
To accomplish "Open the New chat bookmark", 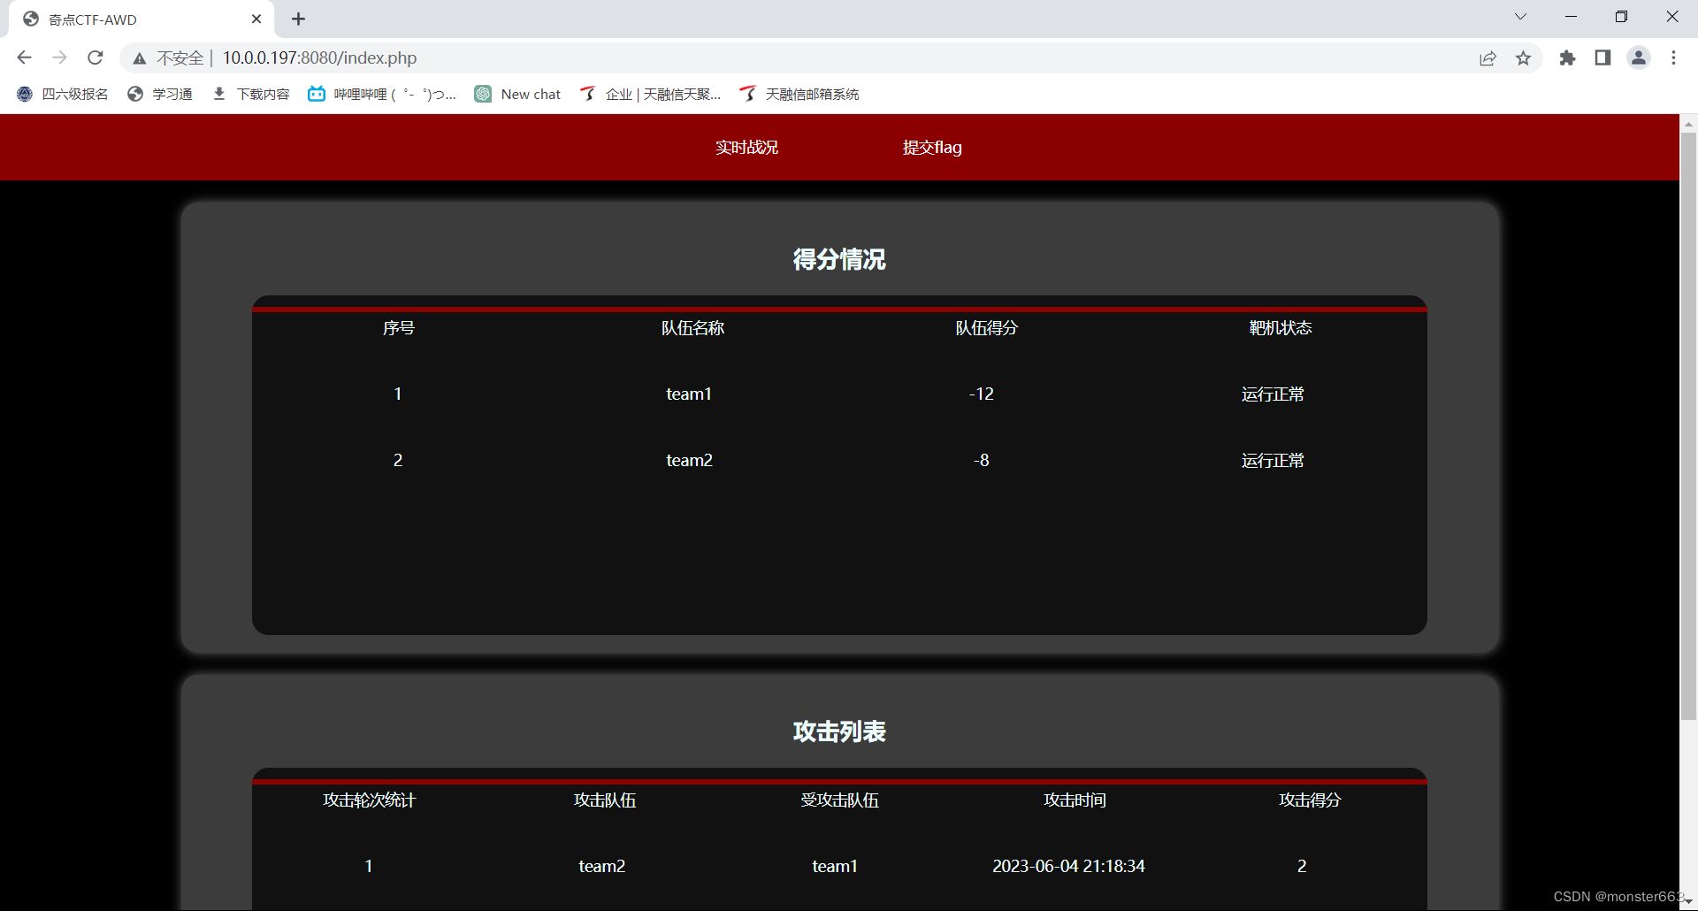I will pos(517,94).
